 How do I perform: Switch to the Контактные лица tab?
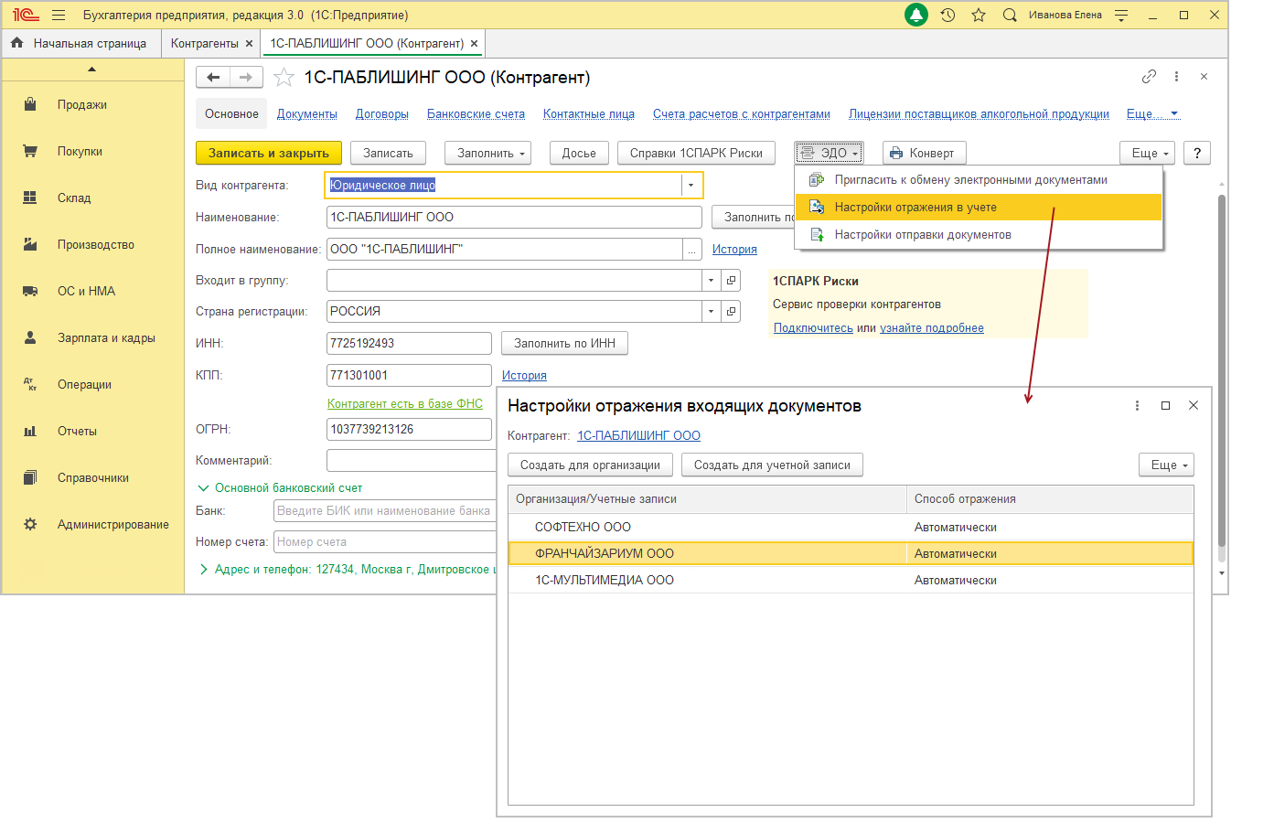(589, 114)
